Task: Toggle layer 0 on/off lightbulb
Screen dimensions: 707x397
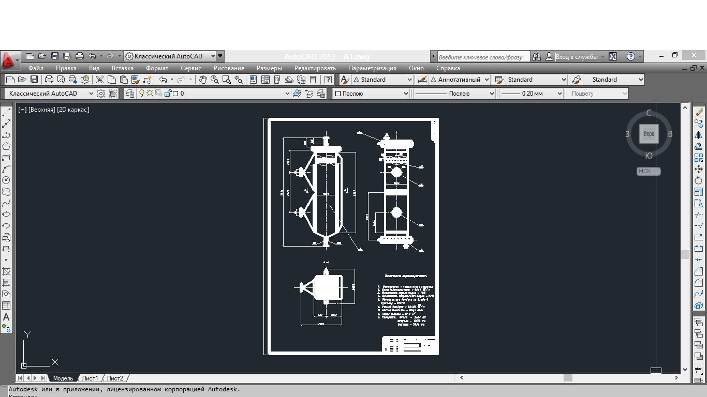Action: 142,94
